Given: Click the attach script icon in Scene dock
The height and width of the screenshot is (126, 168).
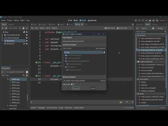Looking at the screenshot, I should (23, 28).
